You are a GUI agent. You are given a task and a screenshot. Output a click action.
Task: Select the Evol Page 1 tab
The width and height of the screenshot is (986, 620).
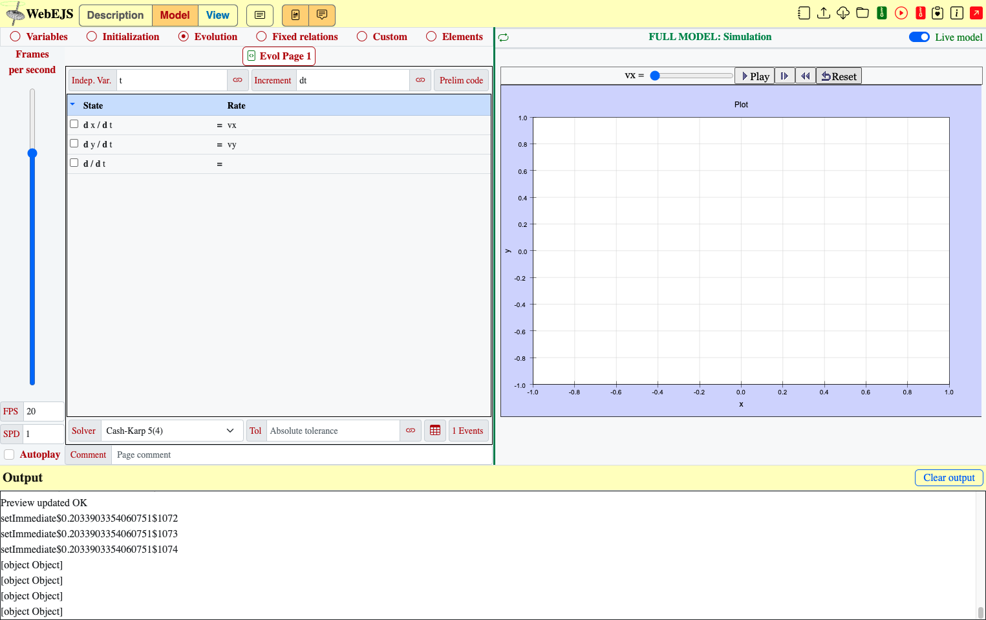click(279, 56)
